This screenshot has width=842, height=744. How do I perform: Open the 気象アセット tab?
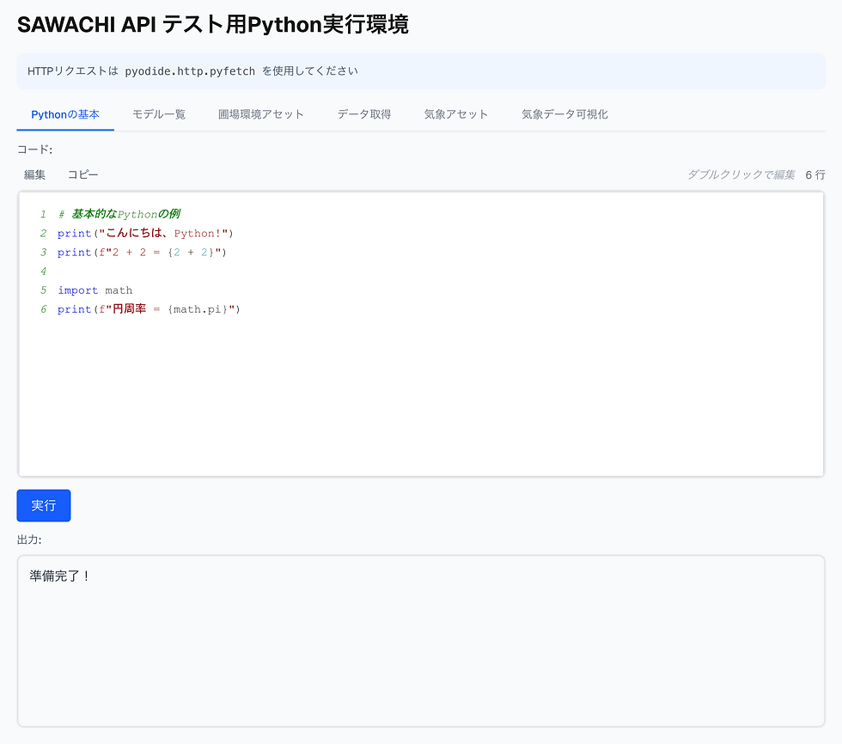(x=456, y=114)
